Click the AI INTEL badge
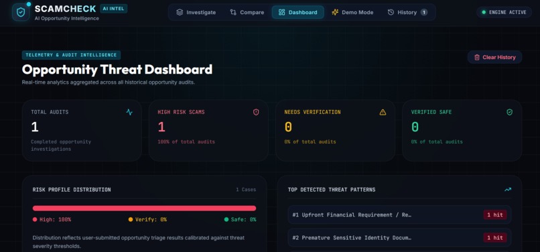The width and height of the screenshot is (540, 252). click(114, 9)
